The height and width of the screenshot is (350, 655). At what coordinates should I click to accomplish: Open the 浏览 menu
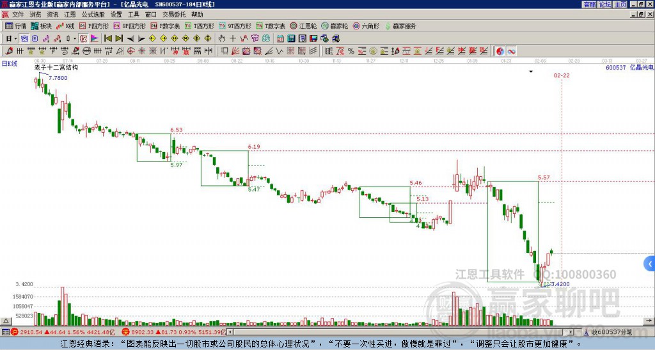[35, 15]
